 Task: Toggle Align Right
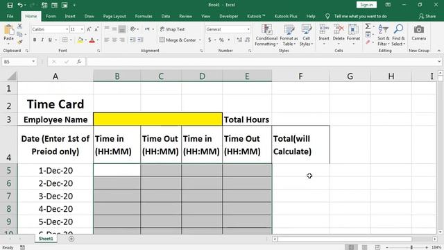122,40
